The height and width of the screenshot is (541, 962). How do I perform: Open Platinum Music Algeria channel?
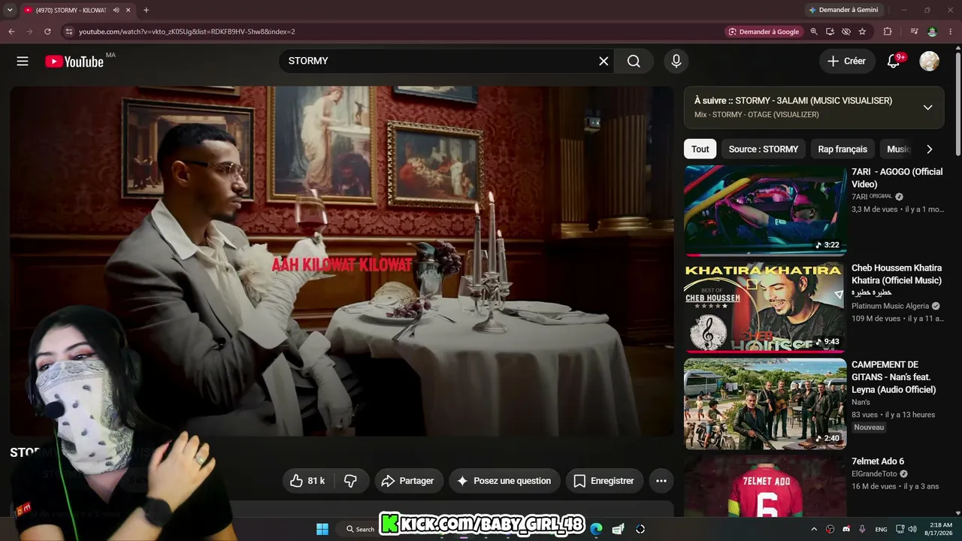pos(891,306)
